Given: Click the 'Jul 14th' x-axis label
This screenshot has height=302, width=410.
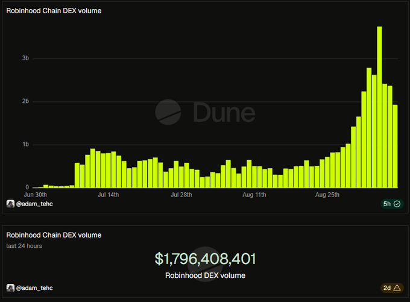Looking at the screenshot, I should tap(109, 195).
